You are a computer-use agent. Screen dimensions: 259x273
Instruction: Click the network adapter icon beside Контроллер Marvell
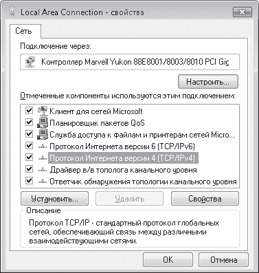coord(30,62)
